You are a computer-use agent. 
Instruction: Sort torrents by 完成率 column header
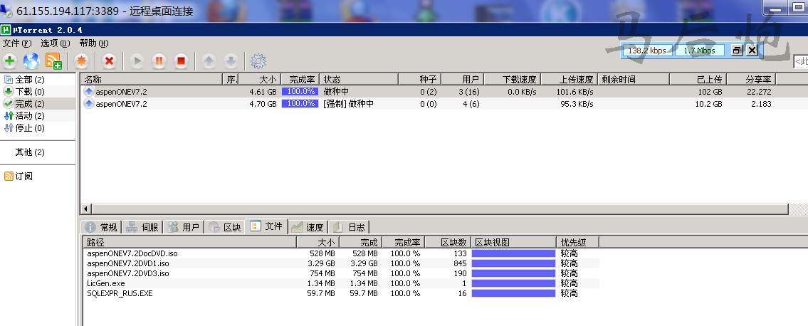point(300,79)
